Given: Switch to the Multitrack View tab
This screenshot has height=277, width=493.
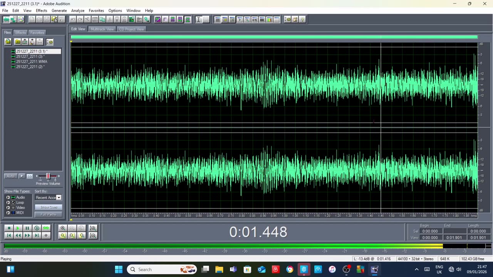Looking at the screenshot, I should click(102, 29).
